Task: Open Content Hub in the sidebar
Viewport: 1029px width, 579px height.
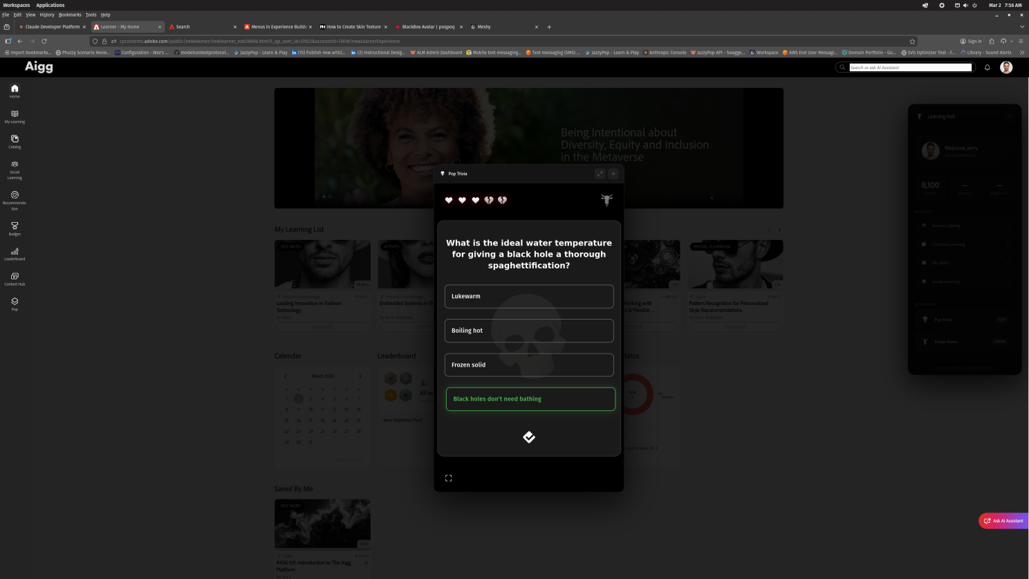Action: click(15, 279)
